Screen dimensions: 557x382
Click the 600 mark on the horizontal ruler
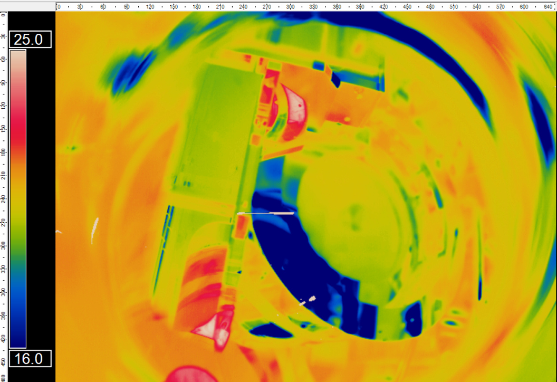click(x=524, y=7)
